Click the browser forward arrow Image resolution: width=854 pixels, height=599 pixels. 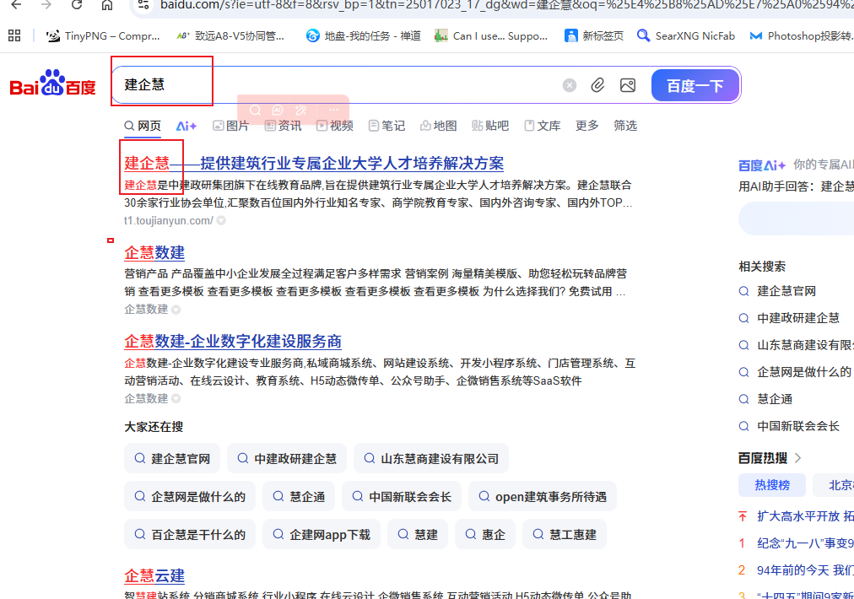[x=46, y=5]
